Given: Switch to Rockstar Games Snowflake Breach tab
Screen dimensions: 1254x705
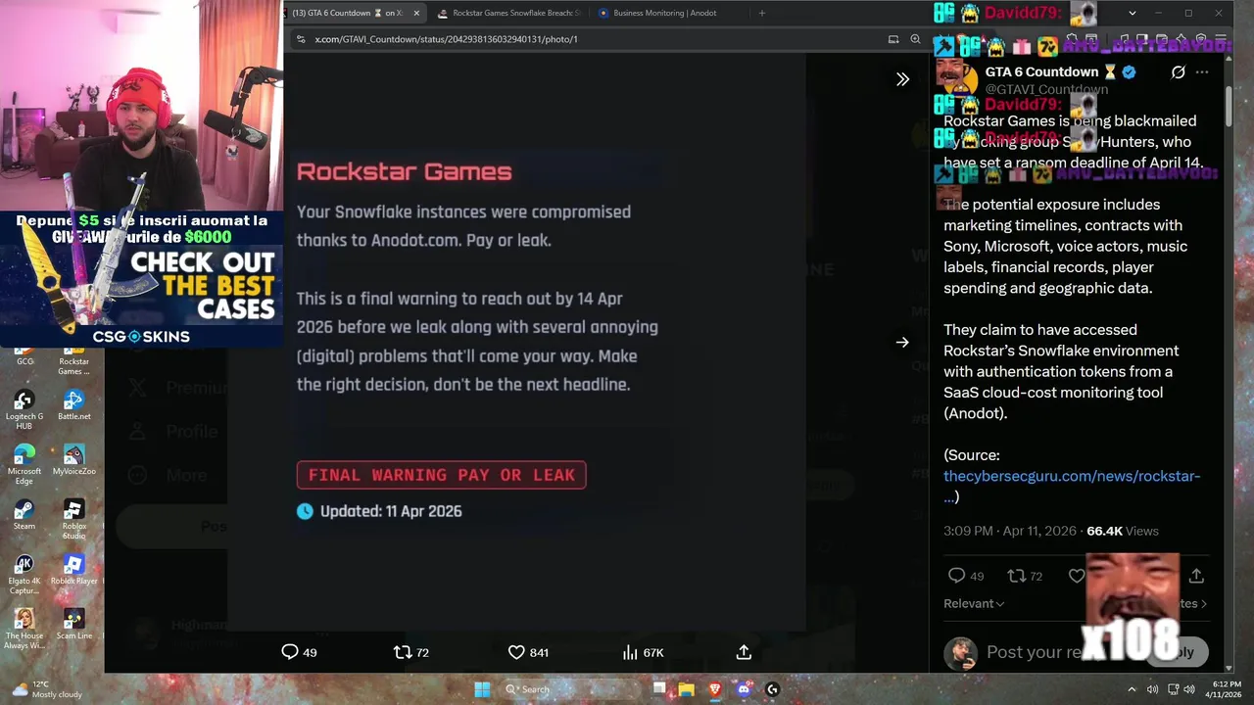Looking at the screenshot, I should 507,13.
